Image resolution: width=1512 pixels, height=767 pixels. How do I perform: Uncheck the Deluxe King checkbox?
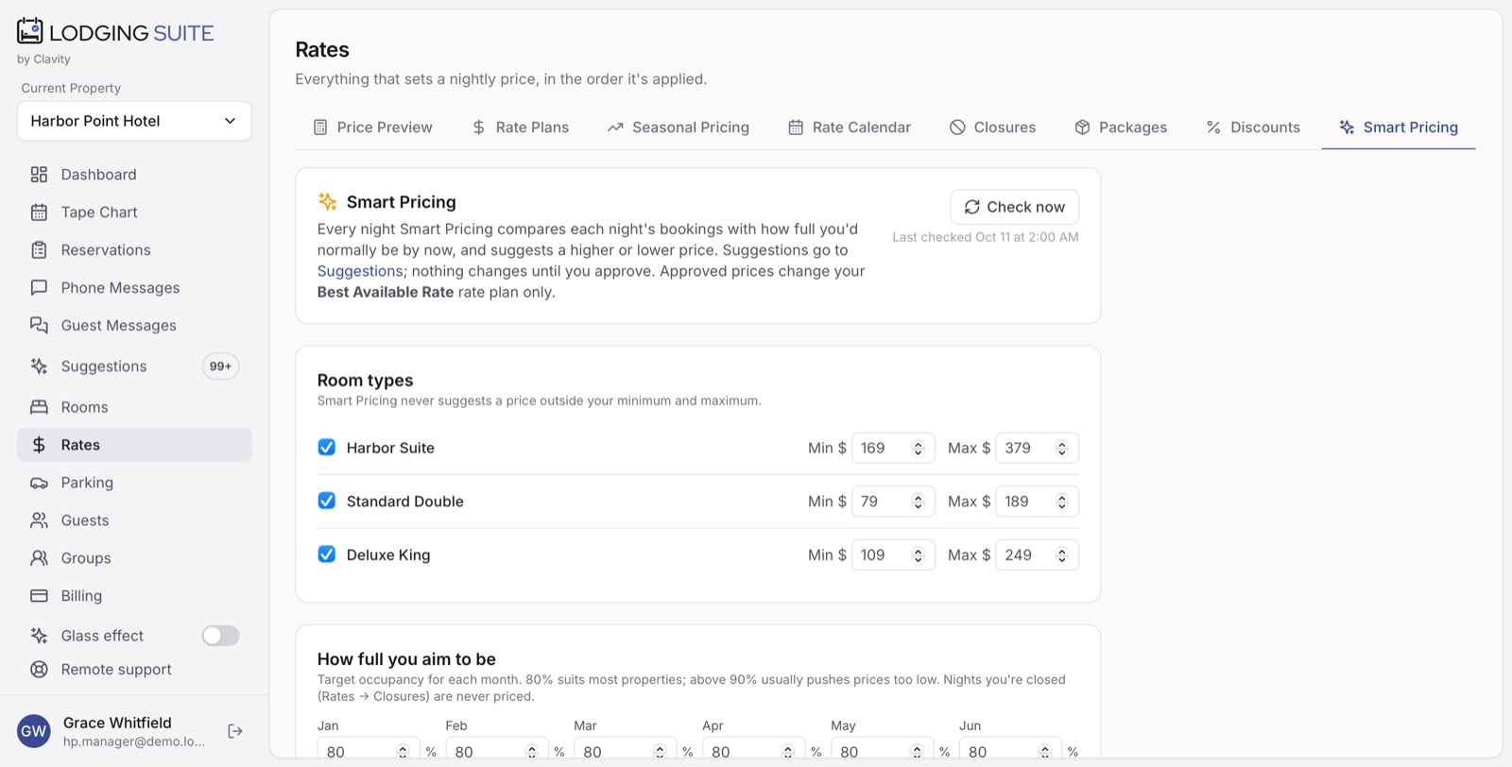click(x=327, y=554)
